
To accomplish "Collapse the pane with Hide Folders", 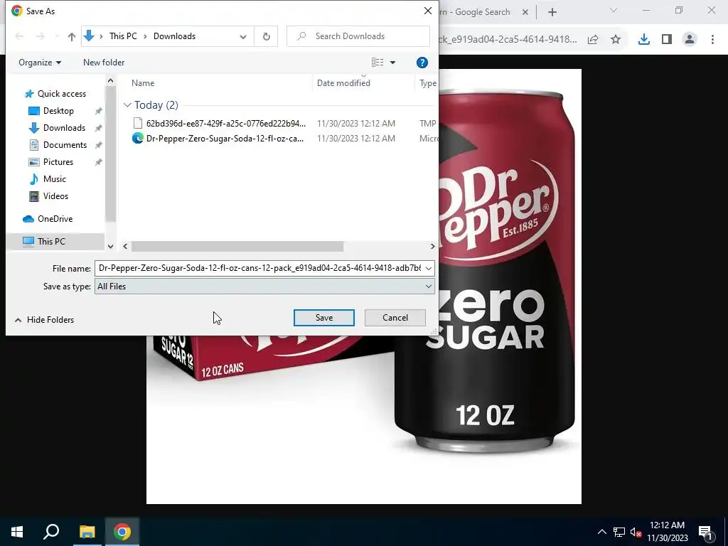I will (x=45, y=320).
